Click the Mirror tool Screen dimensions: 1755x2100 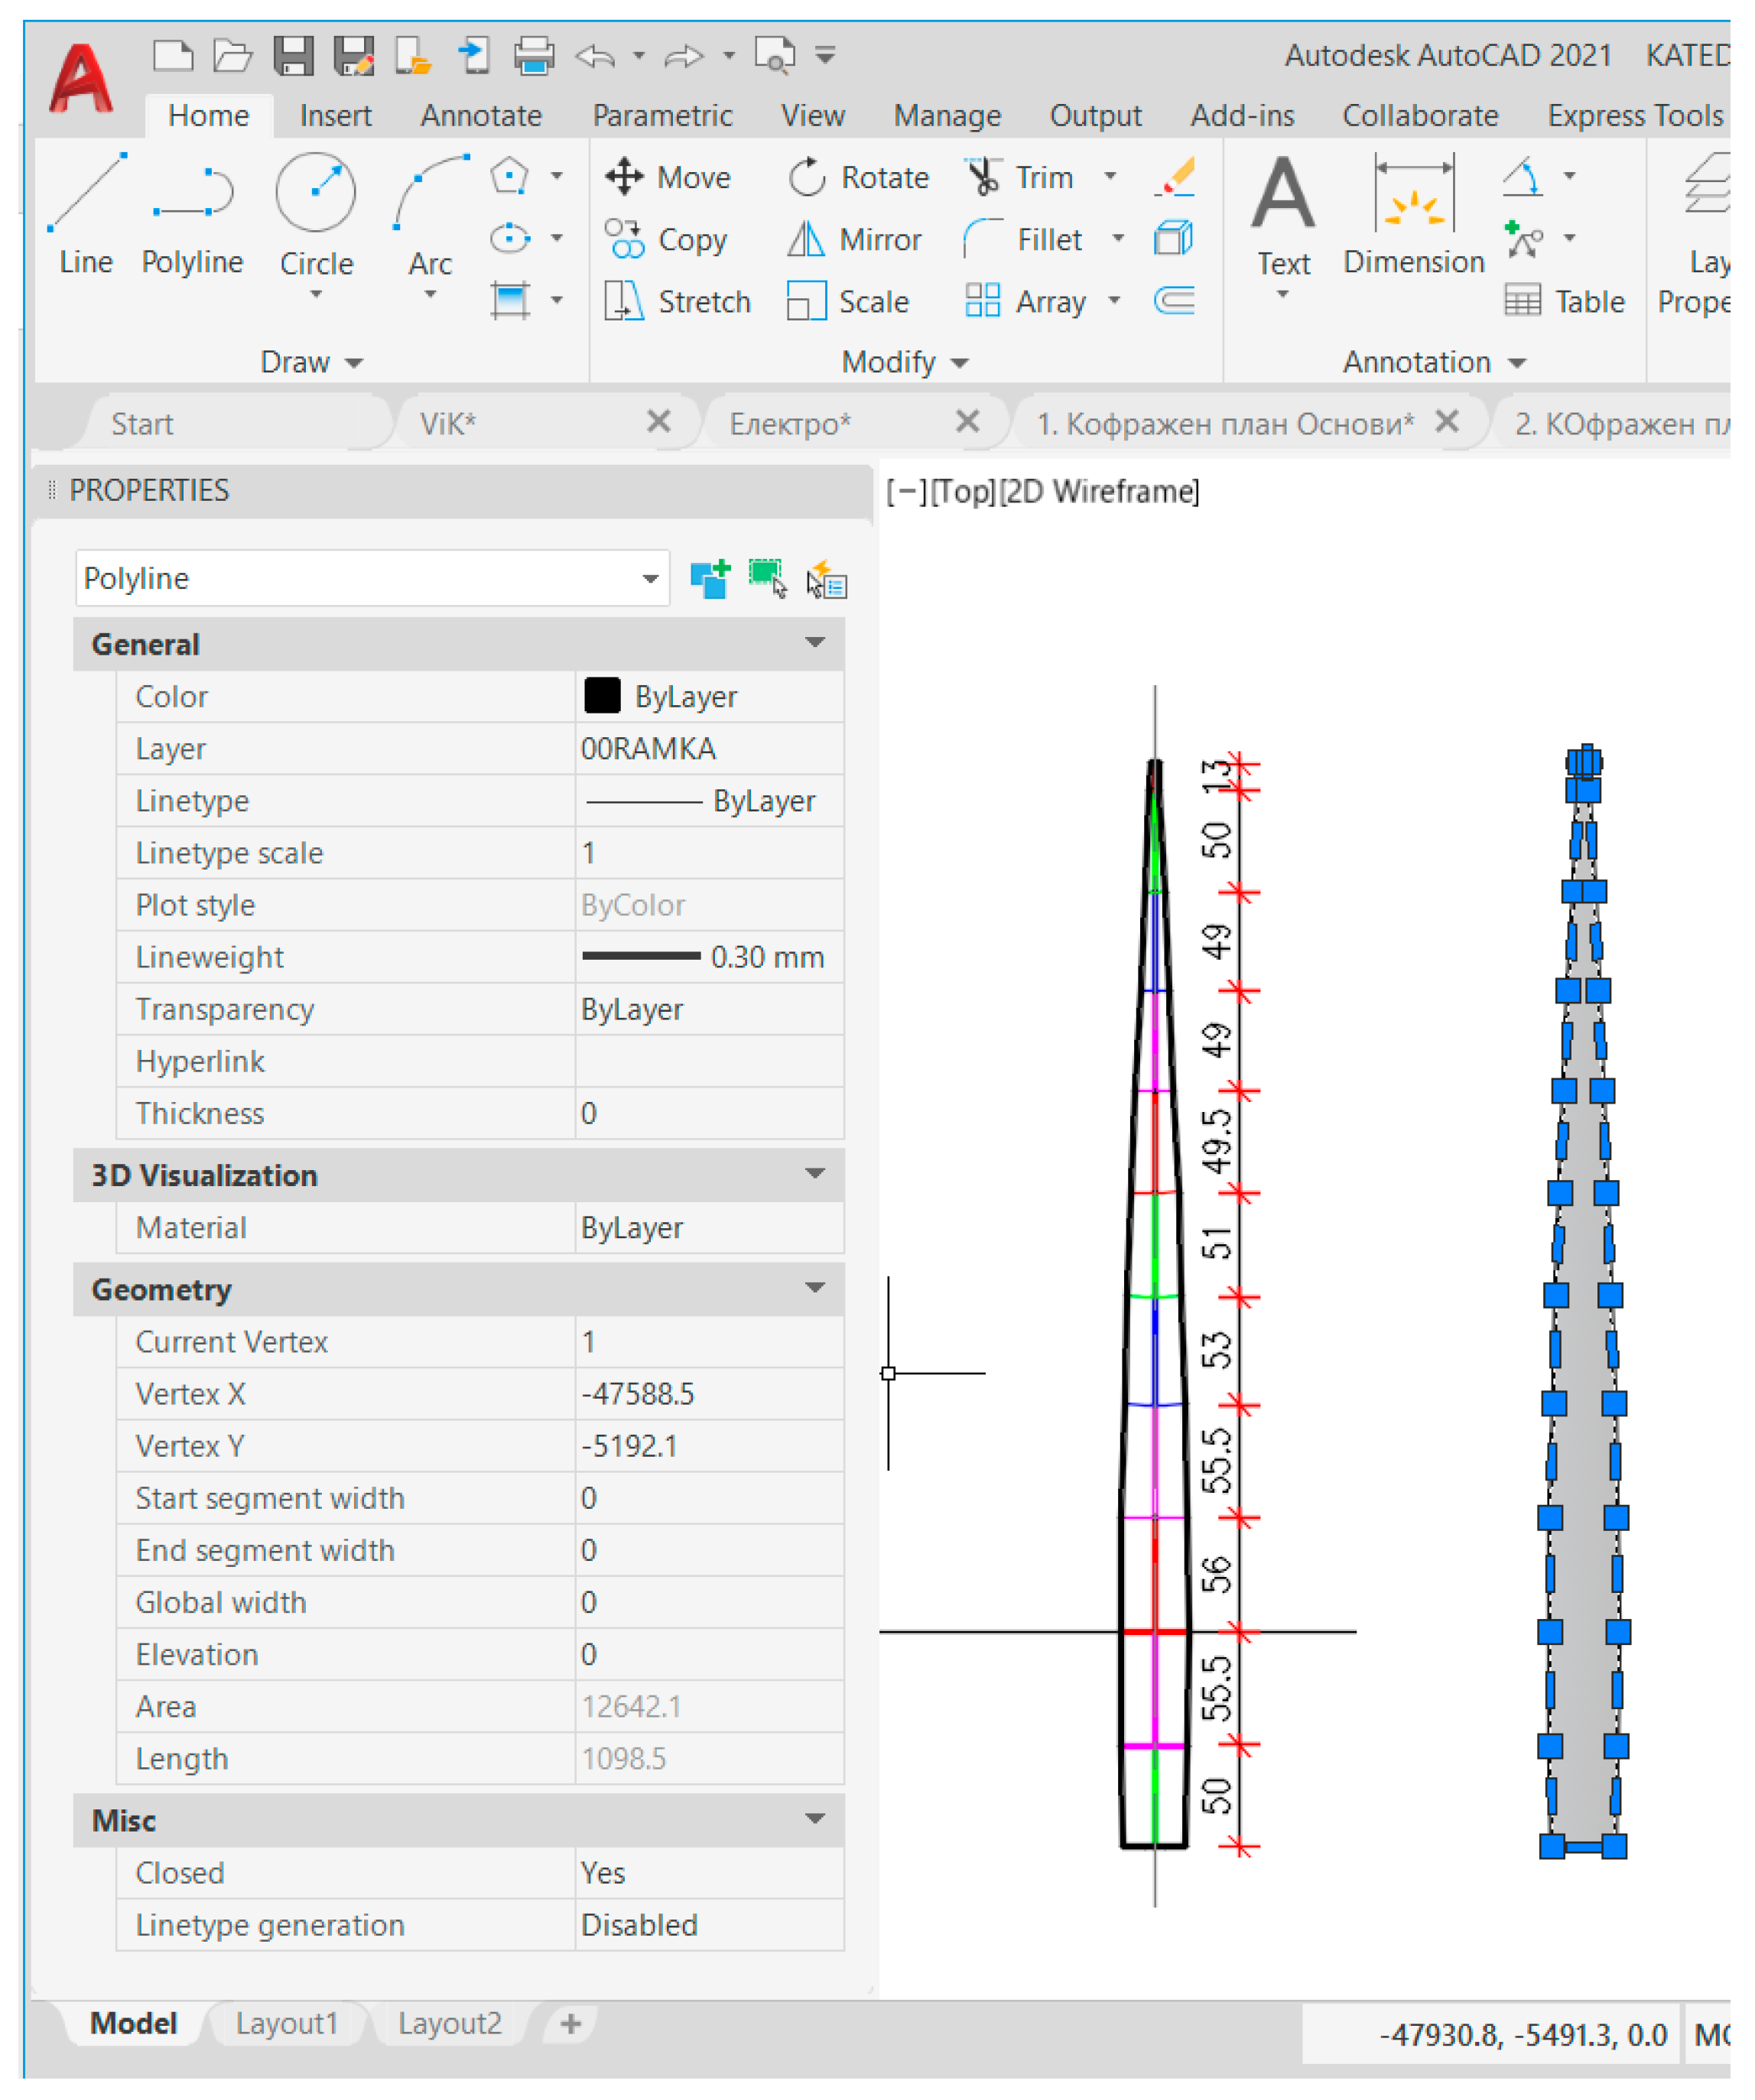click(855, 239)
